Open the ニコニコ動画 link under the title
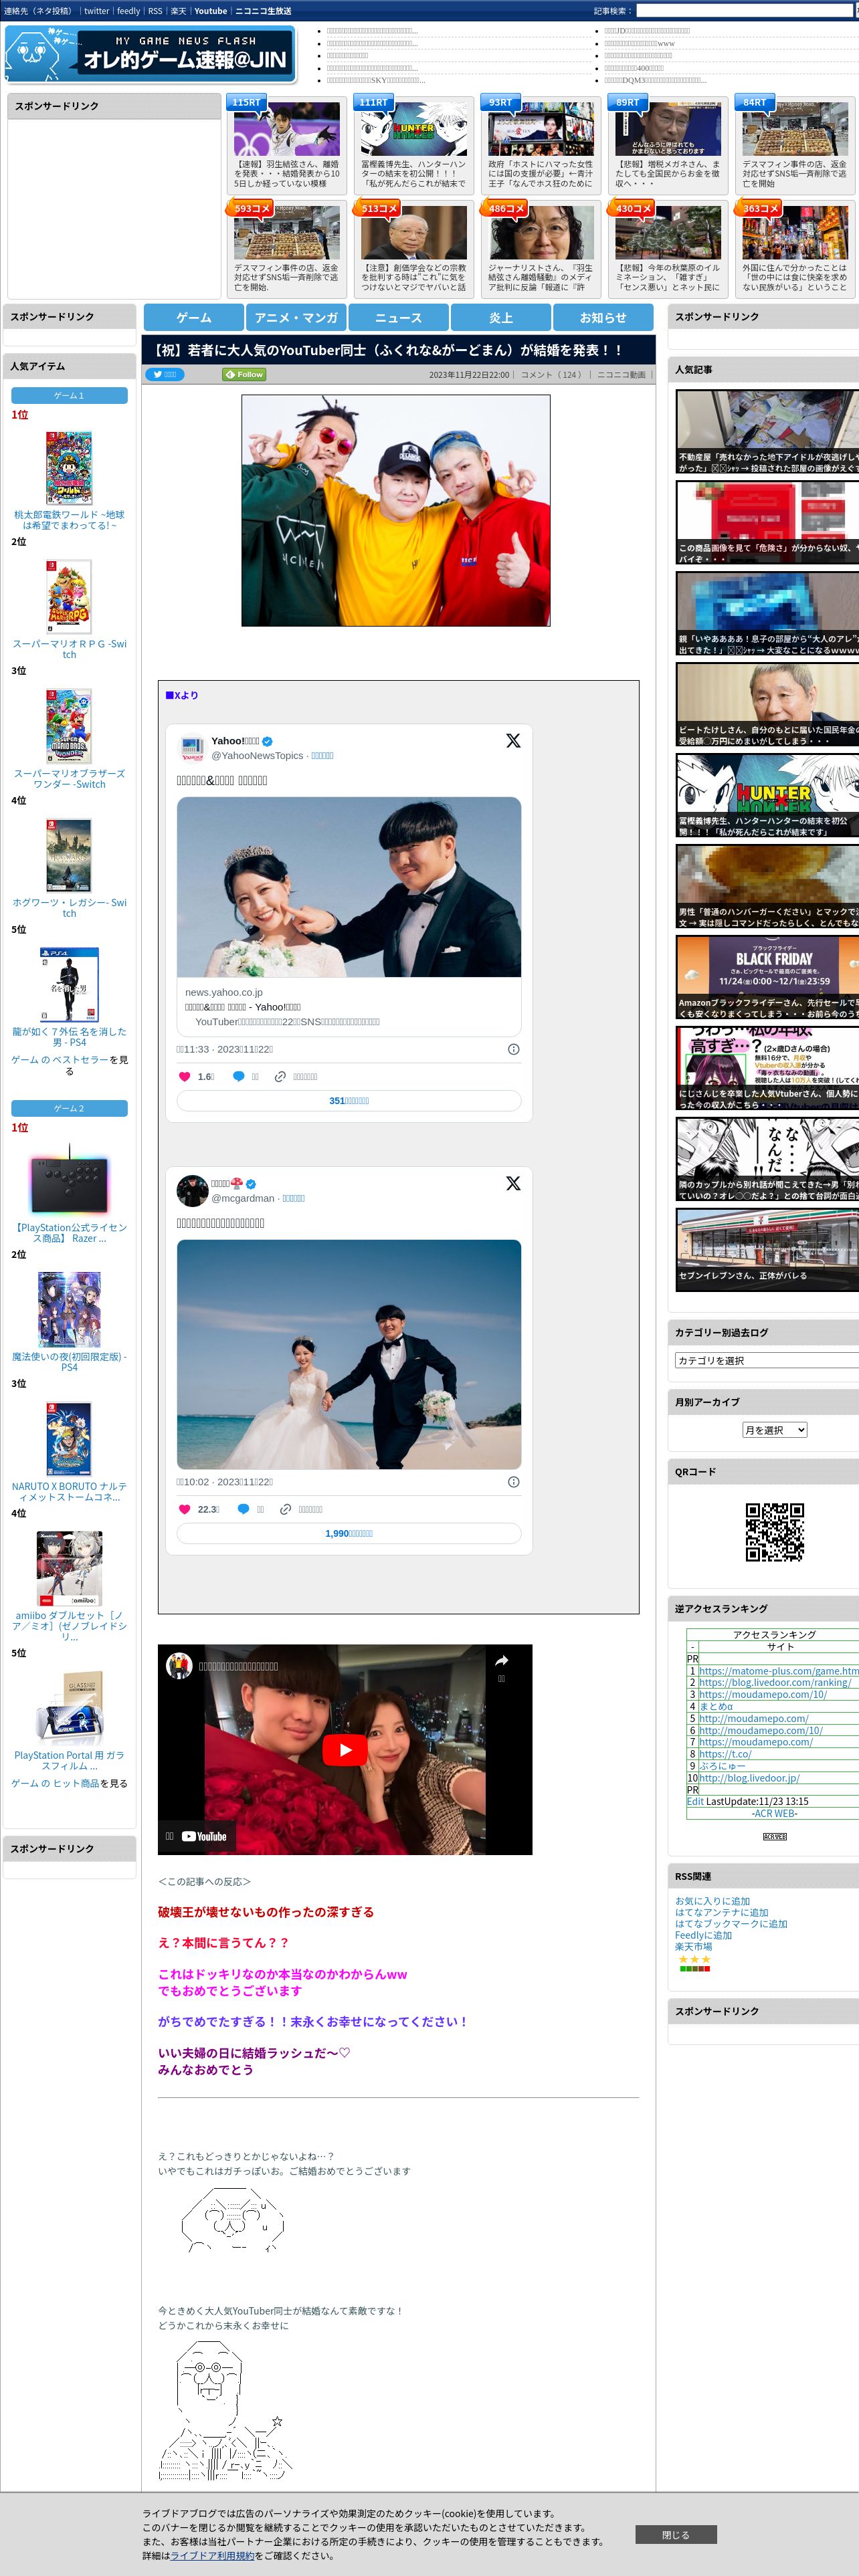This screenshot has width=859, height=2576. click(621, 375)
